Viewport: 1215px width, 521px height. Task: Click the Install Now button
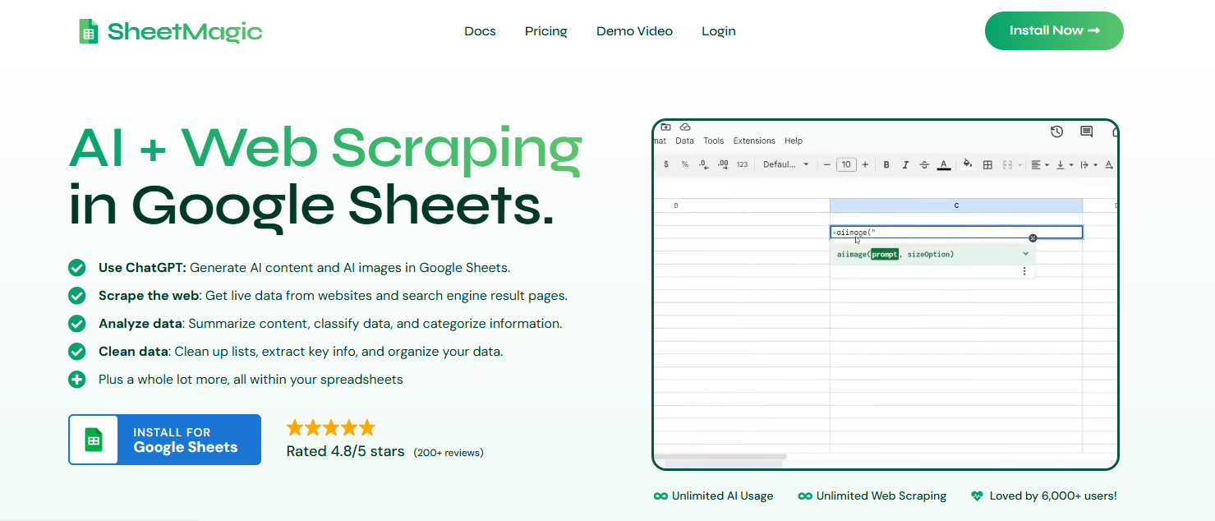tap(1054, 30)
